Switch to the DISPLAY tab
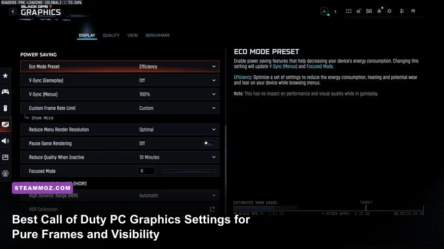Screen dimensions: 444x249 coord(87,35)
